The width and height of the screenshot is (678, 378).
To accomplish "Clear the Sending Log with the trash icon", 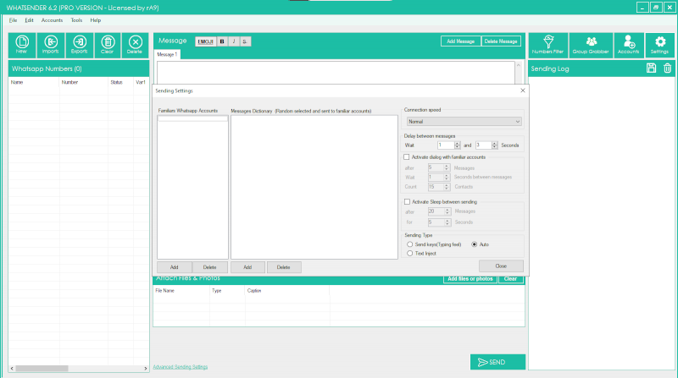I will (x=667, y=68).
